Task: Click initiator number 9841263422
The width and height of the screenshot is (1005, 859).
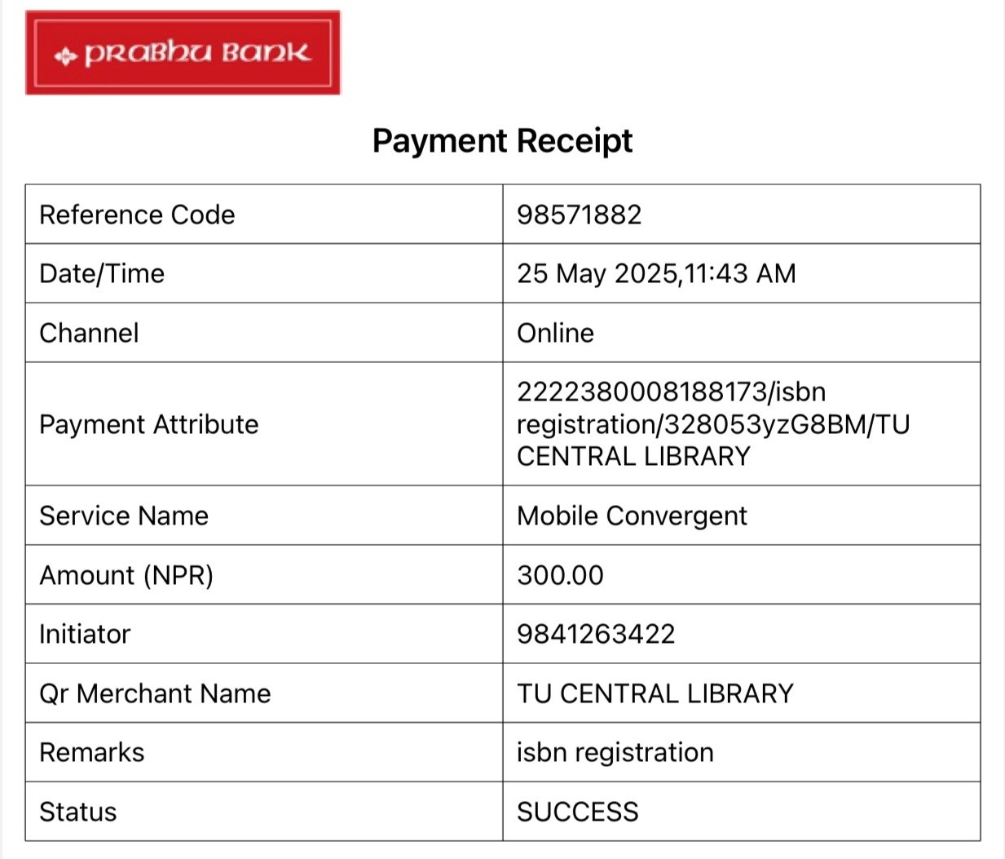Action: pos(596,634)
